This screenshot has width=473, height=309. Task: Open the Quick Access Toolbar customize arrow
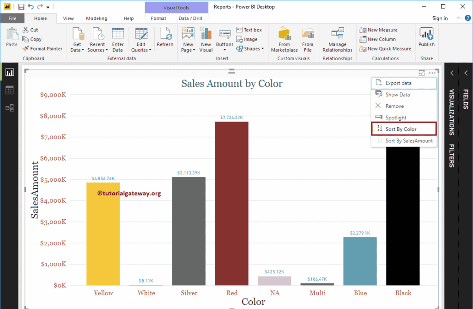48,6
